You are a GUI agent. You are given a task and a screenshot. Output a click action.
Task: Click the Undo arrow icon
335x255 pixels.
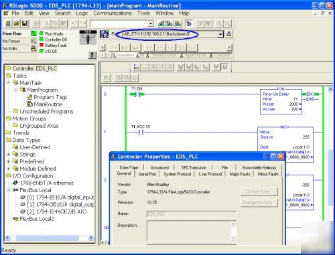[75, 23]
